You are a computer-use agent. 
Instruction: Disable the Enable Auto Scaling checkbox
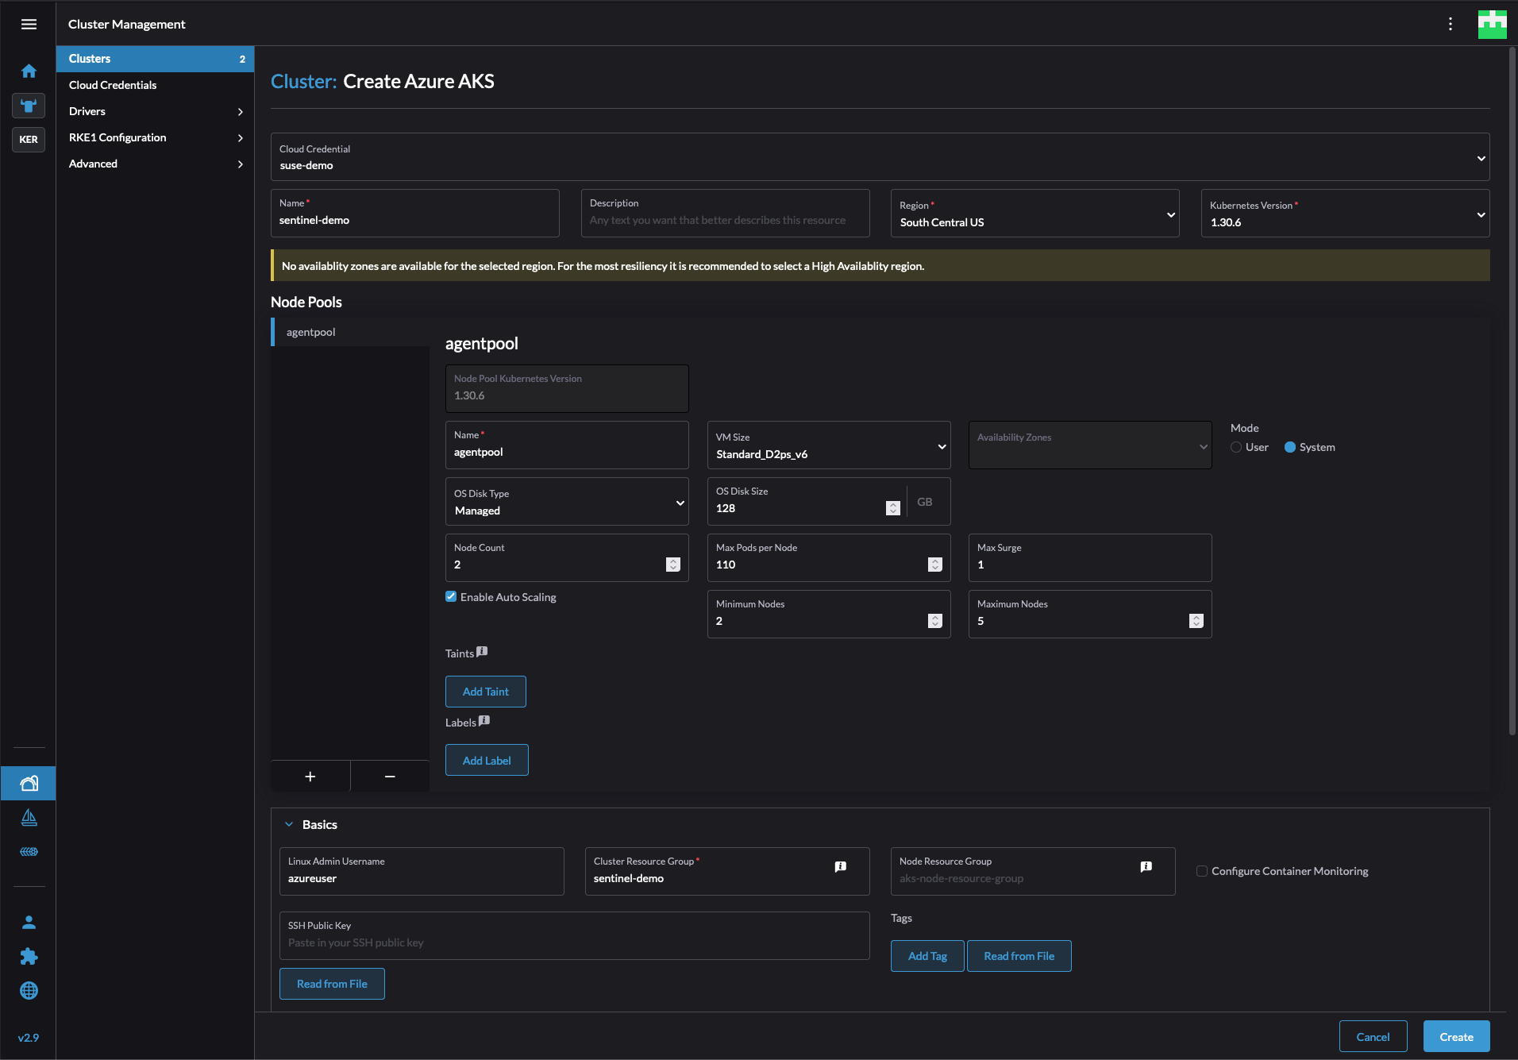450,596
